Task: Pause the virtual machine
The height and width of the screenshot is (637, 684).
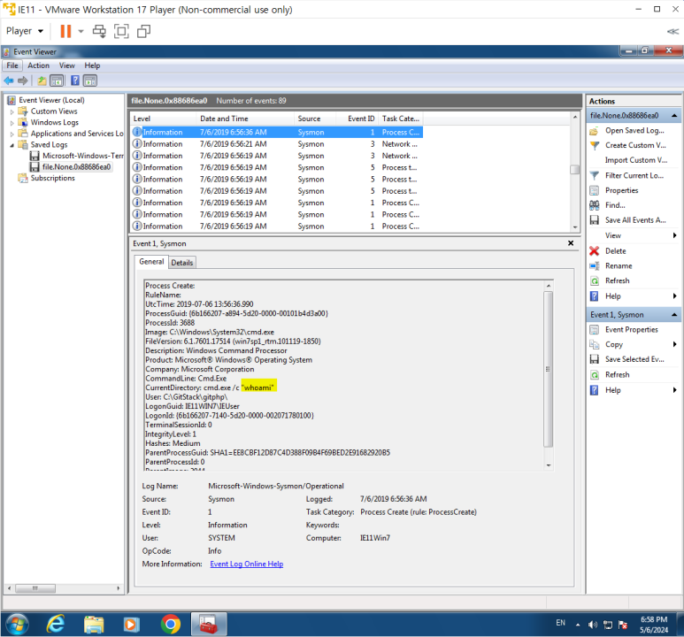Action: (65, 31)
